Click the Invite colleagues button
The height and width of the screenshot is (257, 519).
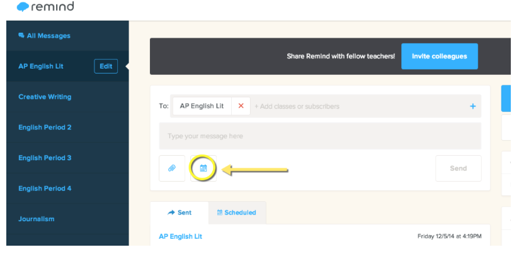click(440, 56)
